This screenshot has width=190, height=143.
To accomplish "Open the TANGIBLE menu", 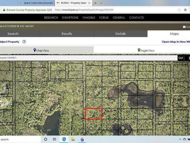I will tap(89, 18).
